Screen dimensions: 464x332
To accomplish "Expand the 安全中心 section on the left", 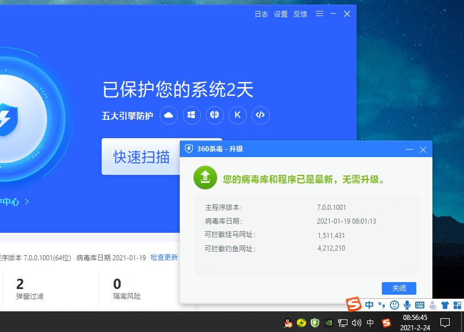I will pyautogui.click(x=11, y=202).
